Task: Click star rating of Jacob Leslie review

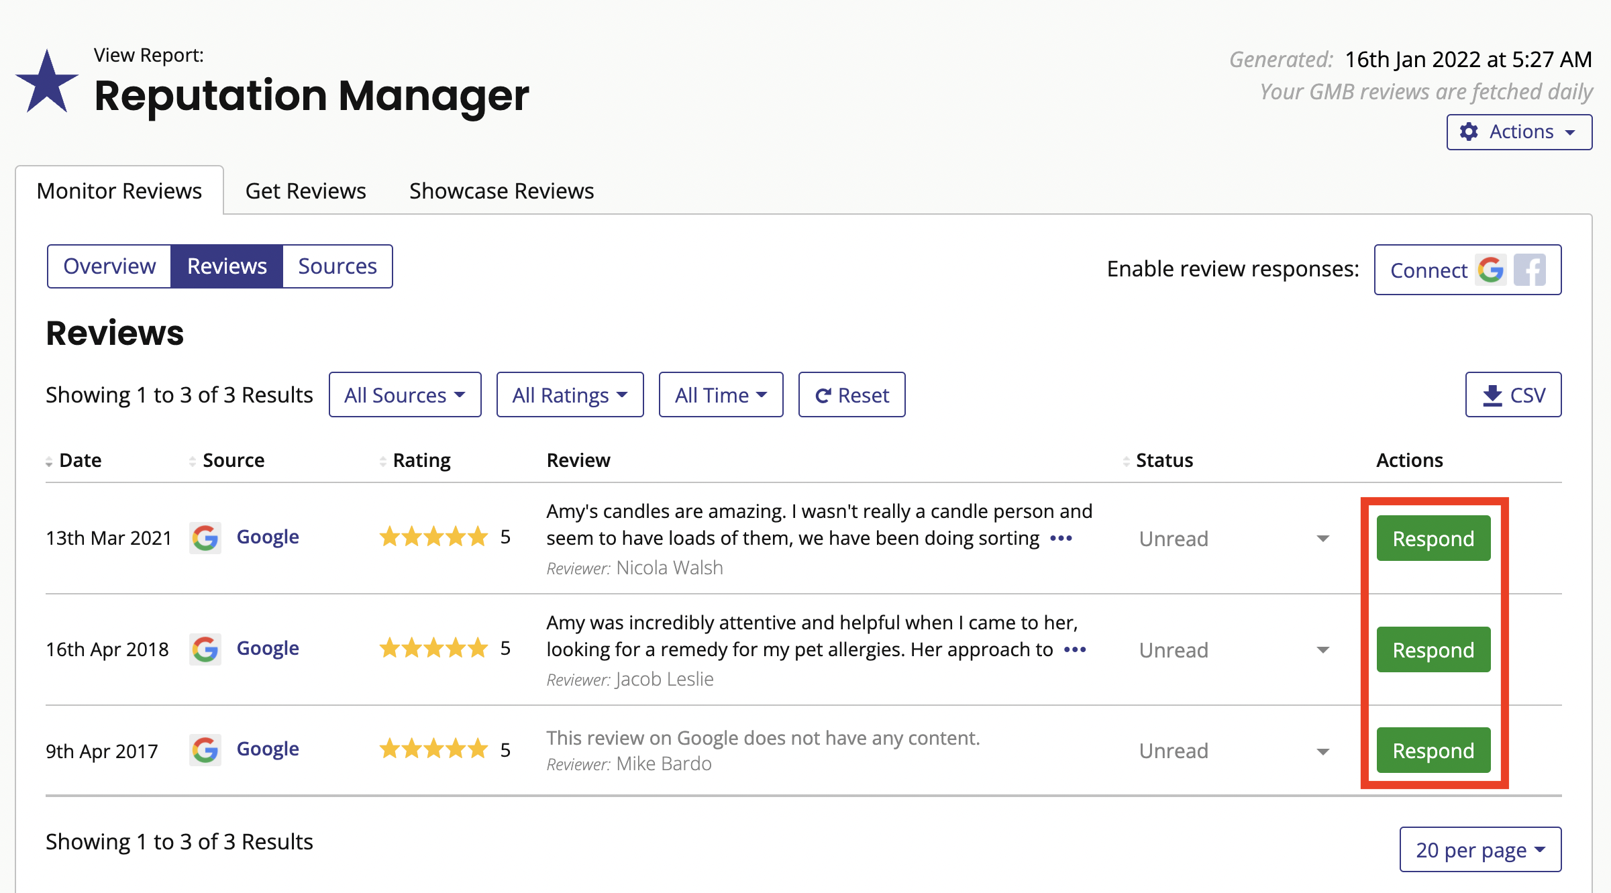Action: (x=433, y=648)
